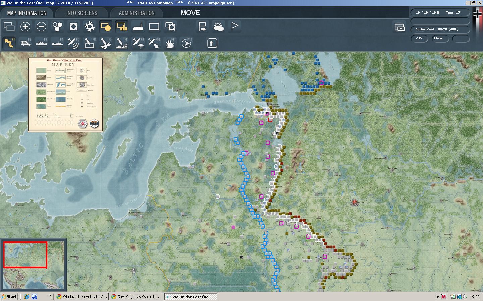Screen dimensions: 483x301
Task: Select the F8 bomb over city icon
Action: (x=122, y=43)
